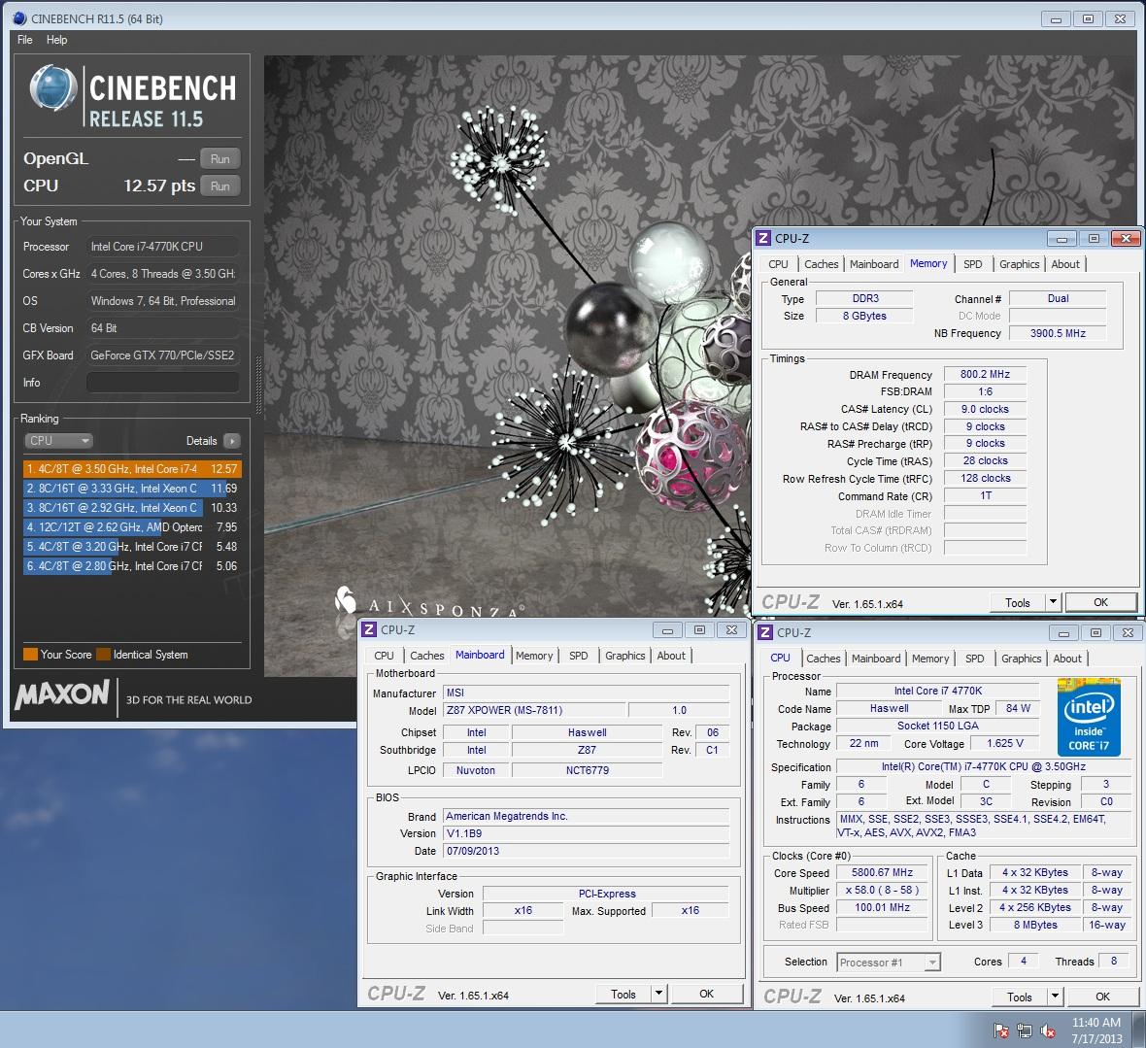Screen dimensions: 1146x1048
Task: Select Graphics tab in CPU-Z Mainboard window
Action: click(x=624, y=656)
